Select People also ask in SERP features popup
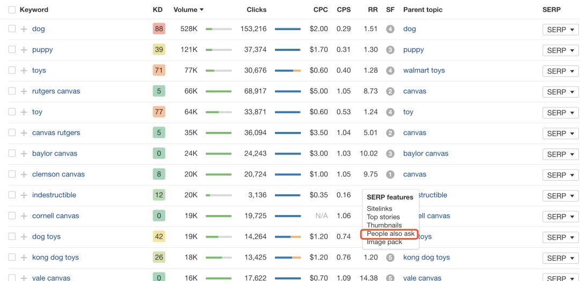 390,234
